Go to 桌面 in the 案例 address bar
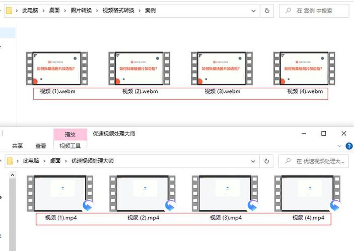The image size is (354, 251). point(54,10)
